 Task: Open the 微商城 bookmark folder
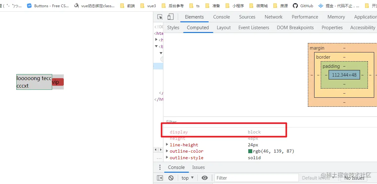point(259,6)
